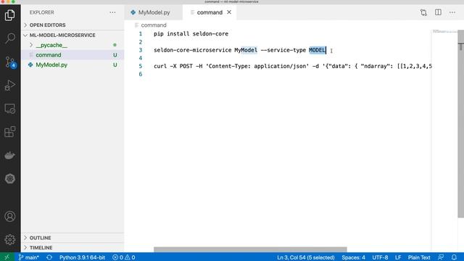Click '--service-type' text on line 3
Screen dimensions: 464x261
tap(283, 50)
